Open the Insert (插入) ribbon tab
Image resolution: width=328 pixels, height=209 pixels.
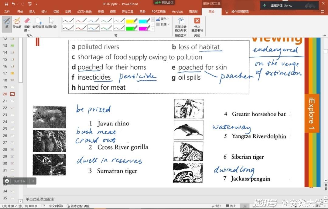[x=32, y=12]
